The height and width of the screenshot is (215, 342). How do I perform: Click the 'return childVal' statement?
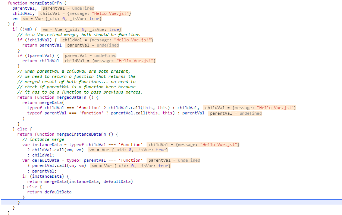(x=41, y=61)
